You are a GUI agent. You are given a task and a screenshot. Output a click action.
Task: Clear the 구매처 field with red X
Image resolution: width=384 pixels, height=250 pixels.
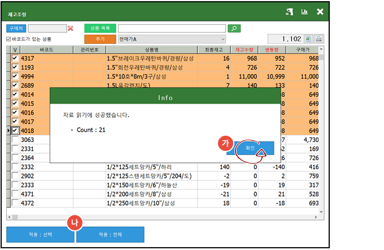[x=71, y=29]
